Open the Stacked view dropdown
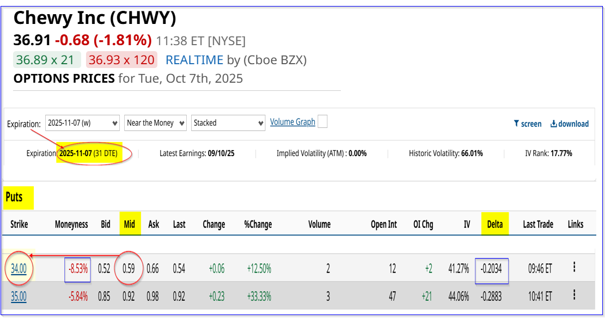 228,123
